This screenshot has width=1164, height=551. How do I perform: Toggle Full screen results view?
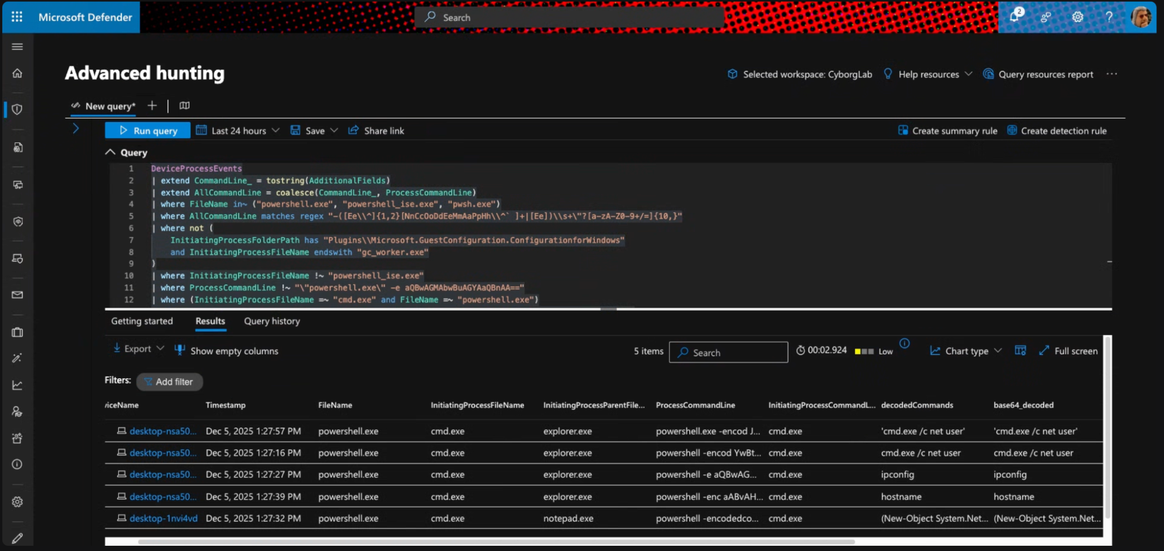(1069, 351)
